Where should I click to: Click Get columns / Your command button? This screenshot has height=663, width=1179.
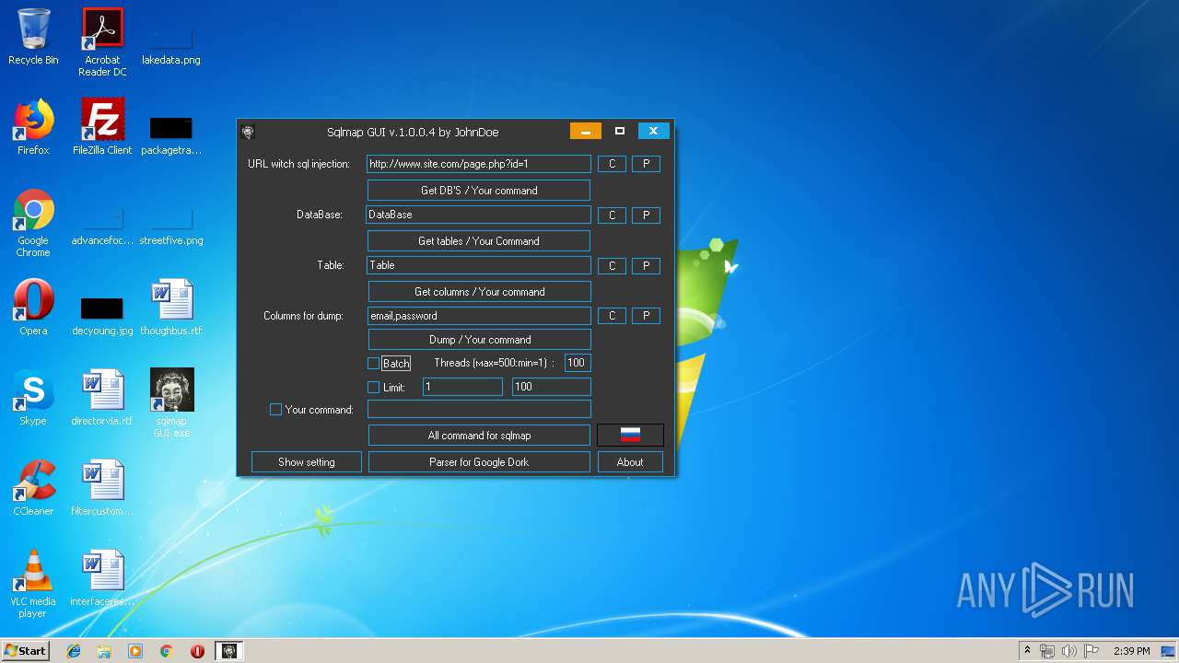[479, 292]
